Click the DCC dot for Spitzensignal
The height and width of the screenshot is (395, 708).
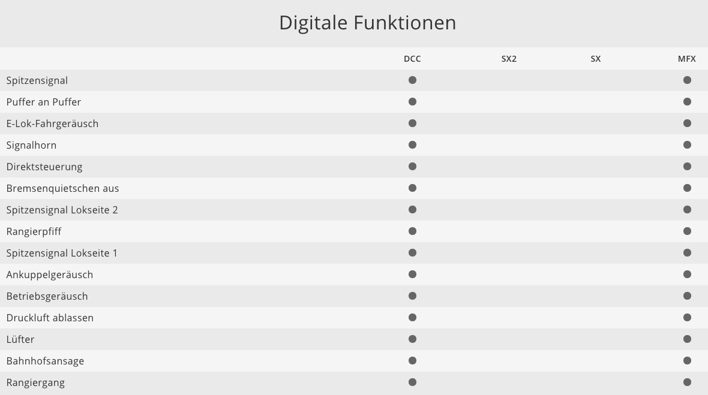point(412,80)
